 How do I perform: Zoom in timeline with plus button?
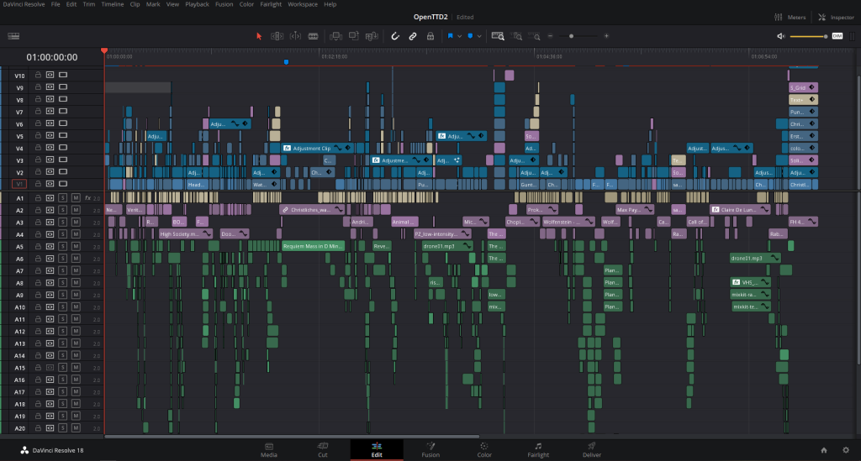coord(606,36)
